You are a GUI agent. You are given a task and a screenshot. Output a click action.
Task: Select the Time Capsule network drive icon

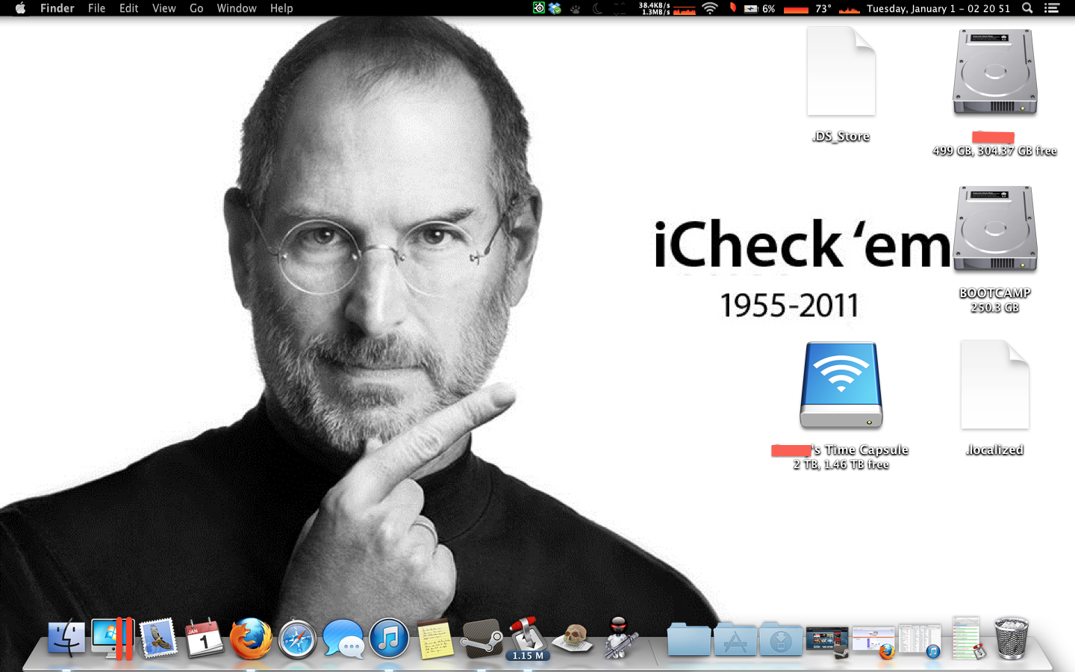click(x=841, y=385)
